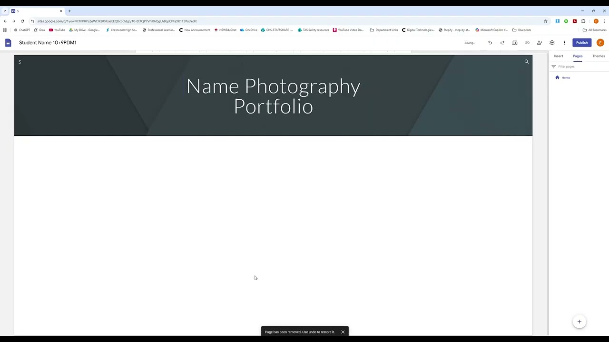Switch to the Themes tab
Viewport: 609px width, 342px height.
coord(599,56)
